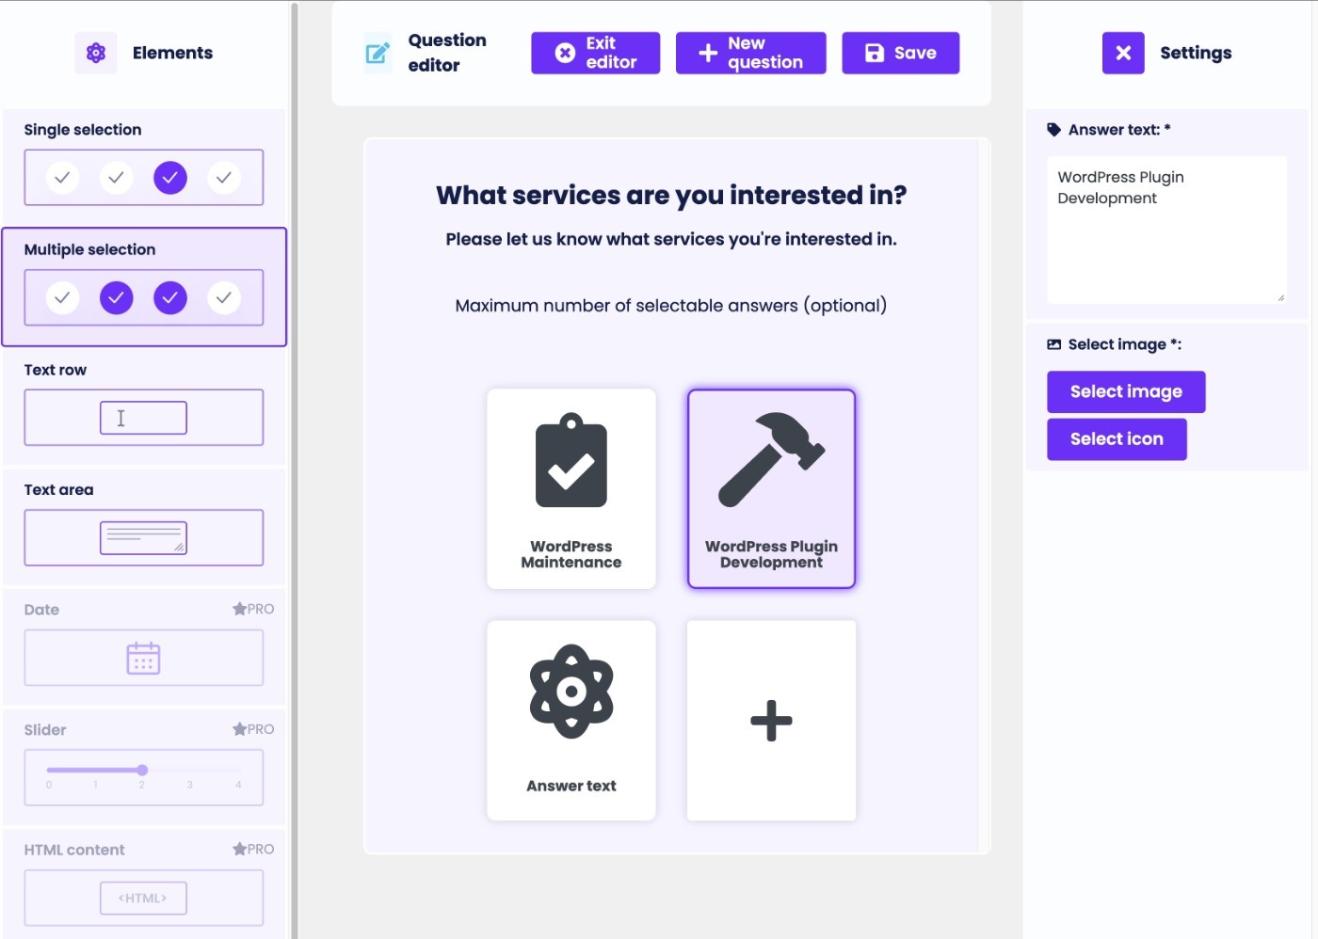Select the 'WordPress Plugin Development' card label
The width and height of the screenshot is (1318, 939).
[x=771, y=554]
